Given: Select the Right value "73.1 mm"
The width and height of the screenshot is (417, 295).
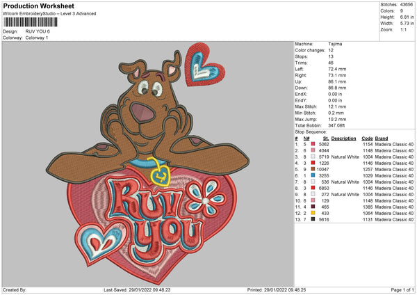Looking at the screenshot, I should coord(337,75).
